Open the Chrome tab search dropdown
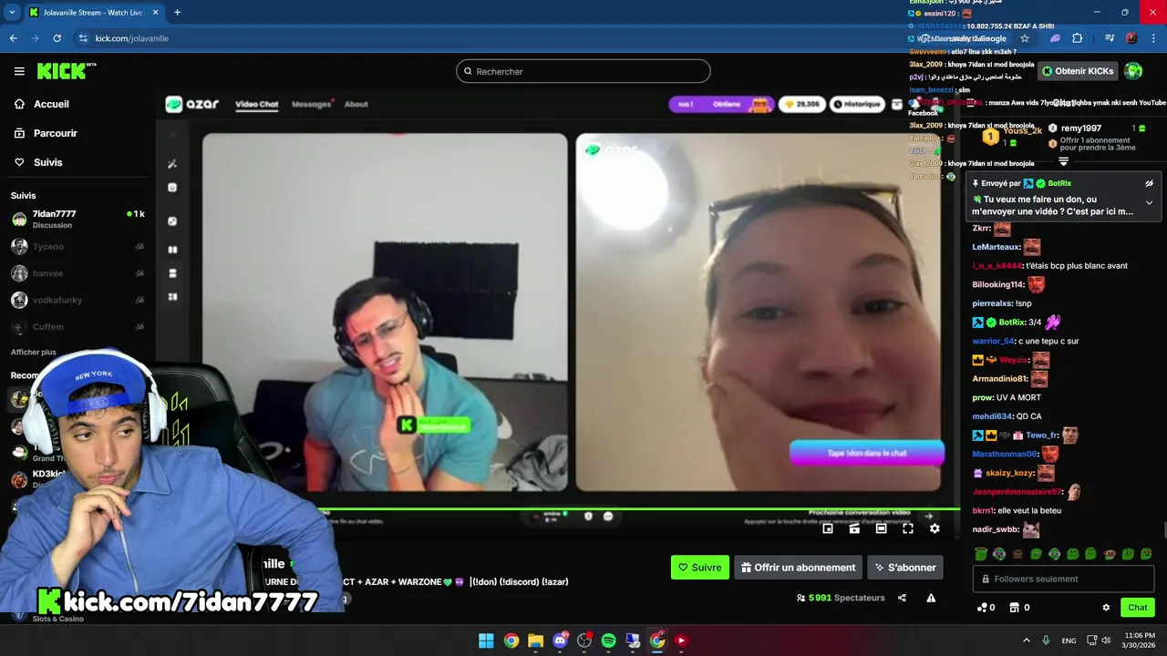Screen dimensions: 1167x656 [12, 12]
